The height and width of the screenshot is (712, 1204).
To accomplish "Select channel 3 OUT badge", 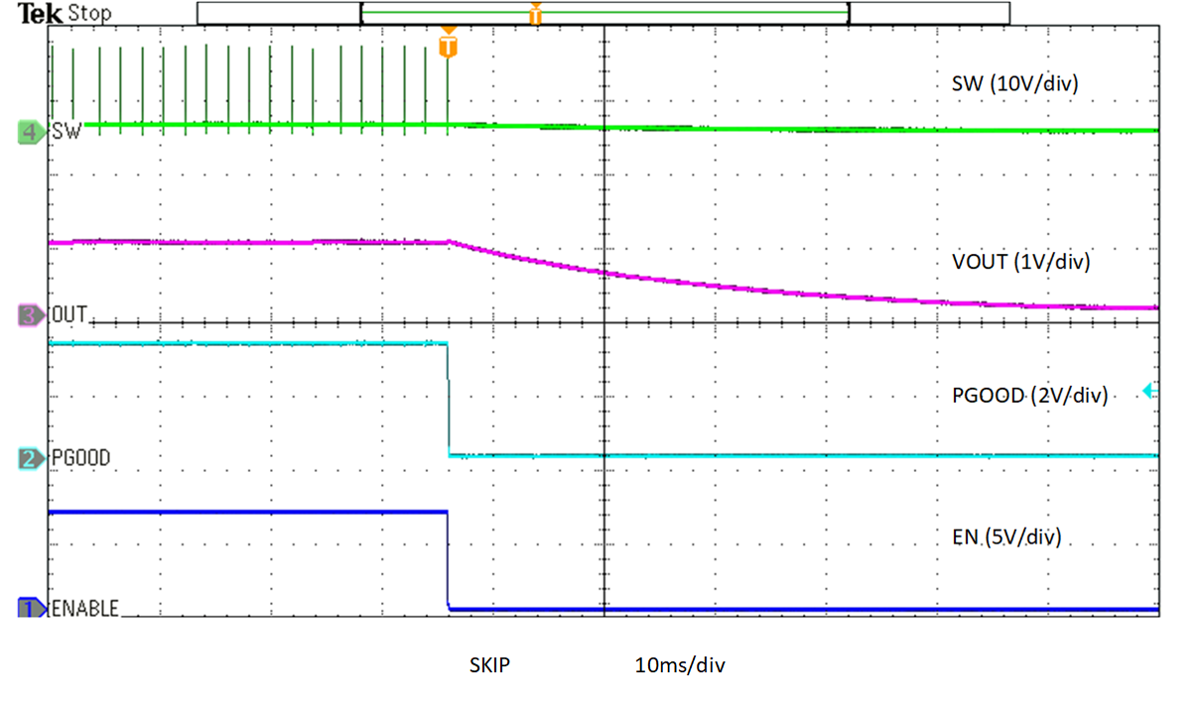I will [x=29, y=313].
